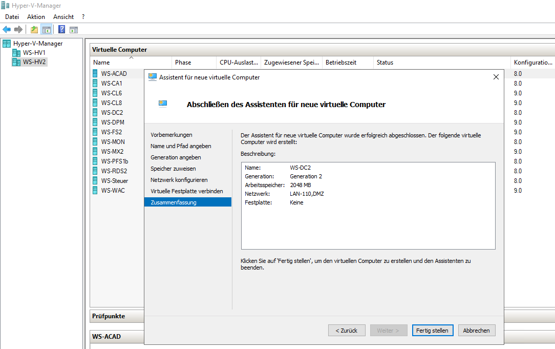Select WS-CL6 in virtual computer list
The height and width of the screenshot is (349, 555).
pos(112,93)
